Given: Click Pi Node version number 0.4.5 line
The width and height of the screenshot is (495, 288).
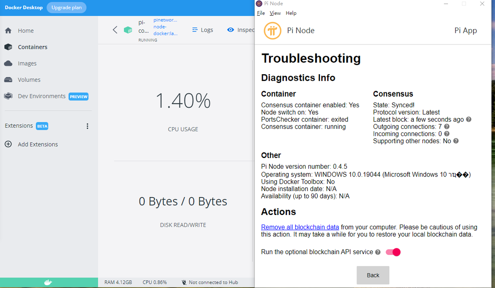Looking at the screenshot, I should 304,167.
